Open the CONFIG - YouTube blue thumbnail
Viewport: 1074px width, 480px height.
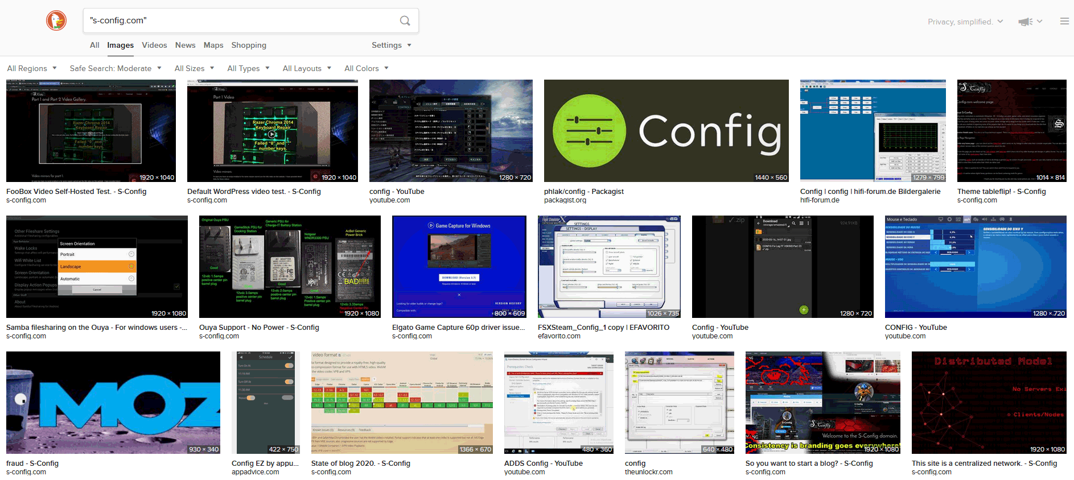coord(976,267)
